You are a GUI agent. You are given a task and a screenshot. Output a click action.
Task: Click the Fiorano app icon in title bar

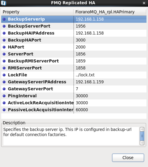pos(4,3)
